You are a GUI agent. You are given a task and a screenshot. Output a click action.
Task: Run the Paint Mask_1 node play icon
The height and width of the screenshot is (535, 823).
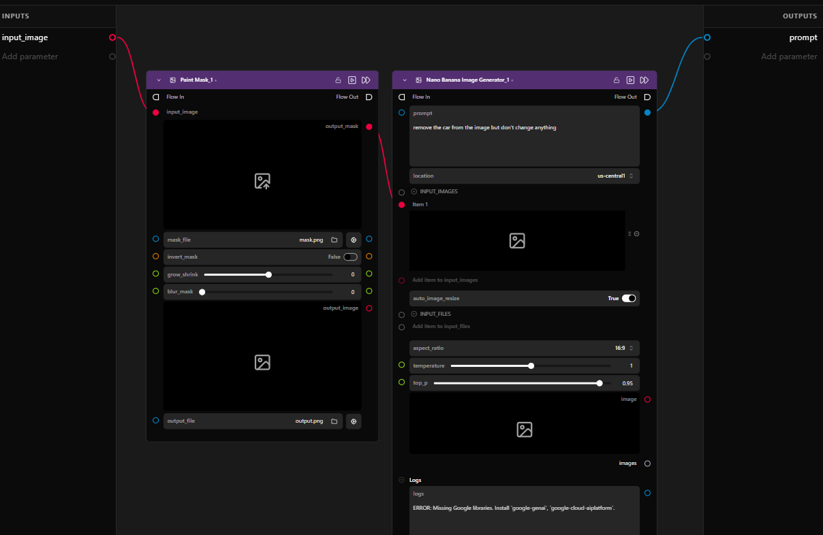tap(352, 80)
